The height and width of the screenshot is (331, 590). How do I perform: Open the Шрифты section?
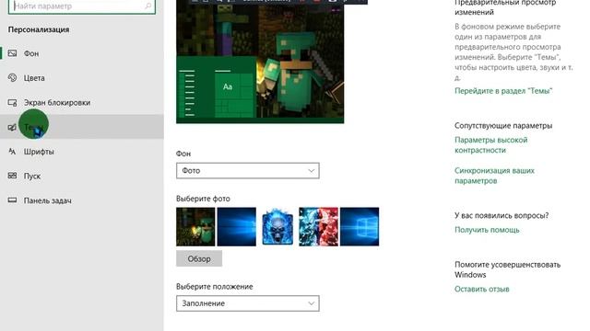[x=82, y=152]
